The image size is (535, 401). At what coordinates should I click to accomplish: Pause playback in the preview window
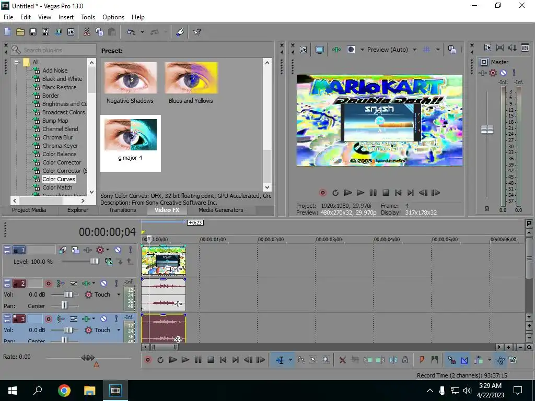pyautogui.click(x=373, y=193)
